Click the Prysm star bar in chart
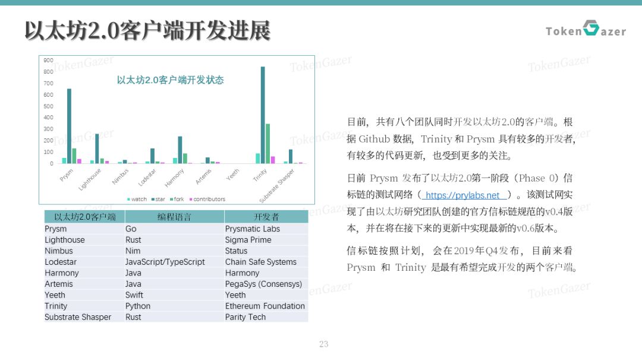This screenshot has height=361, width=642. point(69,126)
